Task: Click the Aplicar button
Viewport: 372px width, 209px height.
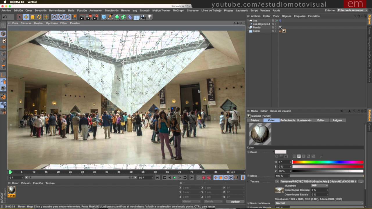Action: click(x=235, y=201)
